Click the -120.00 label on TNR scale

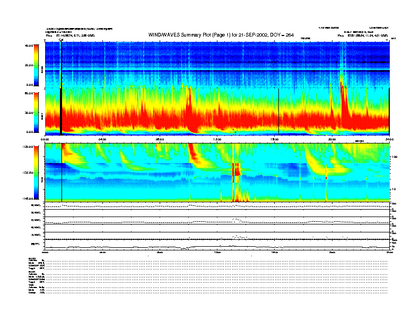point(28,147)
